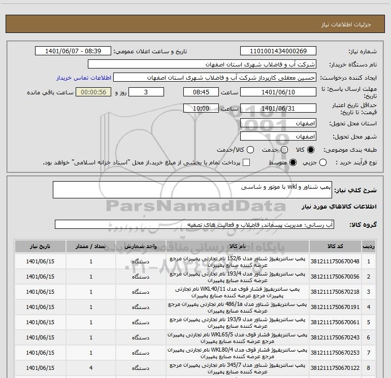Click the remaining days field showing 3
Viewport: 391px width, 378px height.
point(146,92)
